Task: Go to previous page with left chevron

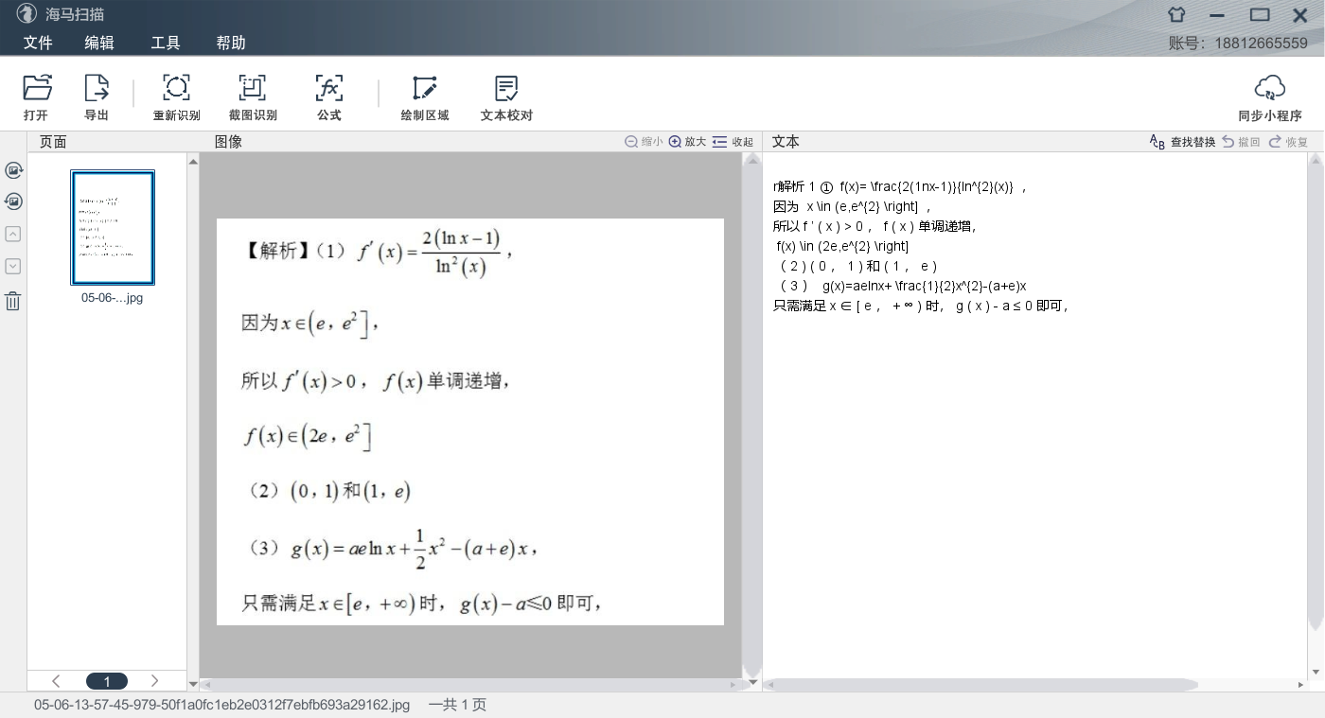Action: pos(56,681)
